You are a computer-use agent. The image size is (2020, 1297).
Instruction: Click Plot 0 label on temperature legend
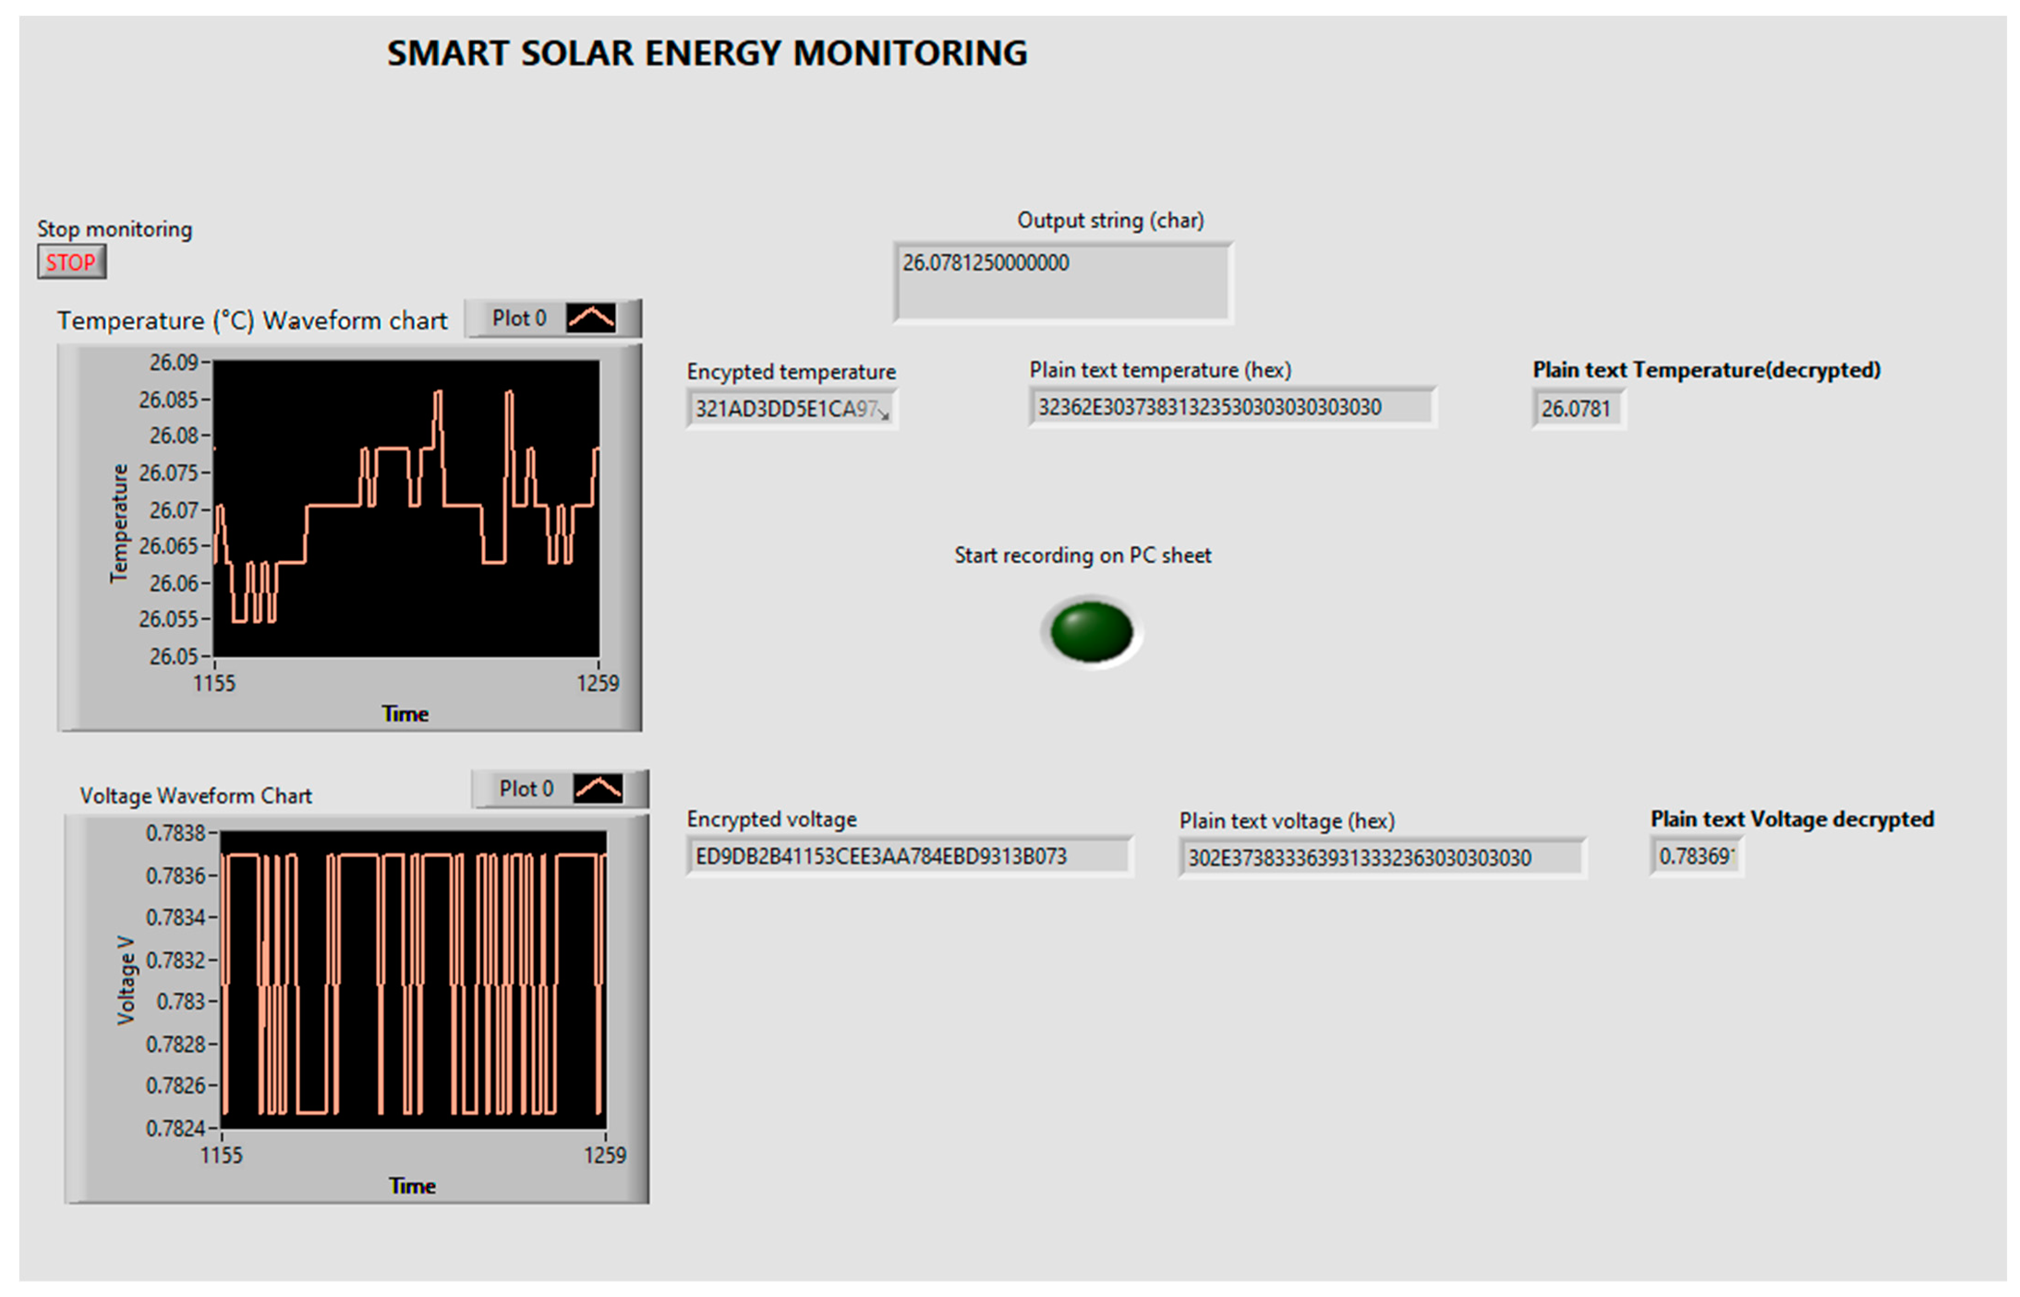click(519, 318)
